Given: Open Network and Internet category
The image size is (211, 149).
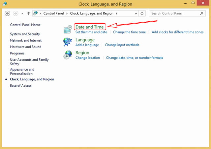Looking at the screenshot, I should click(x=26, y=40).
